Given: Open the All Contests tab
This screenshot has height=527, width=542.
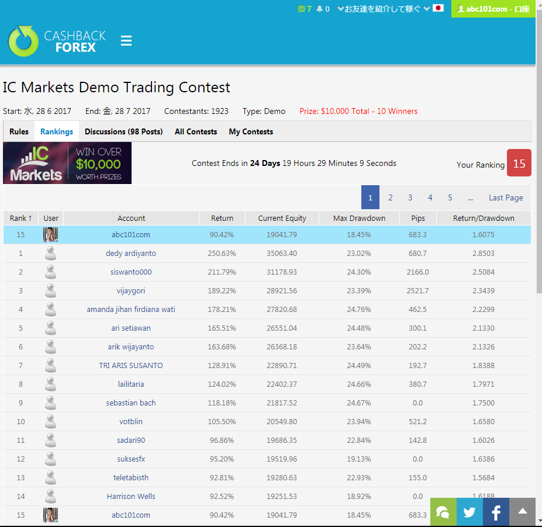Looking at the screenshot, I should [x=196, y=131].
